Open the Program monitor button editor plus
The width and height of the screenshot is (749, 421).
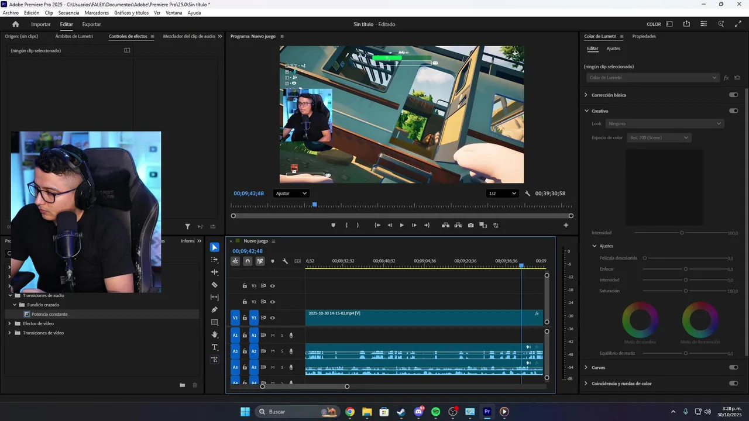tap(566, 225)
